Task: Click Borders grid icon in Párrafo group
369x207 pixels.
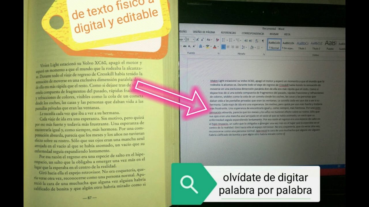Action: point(259,47)
